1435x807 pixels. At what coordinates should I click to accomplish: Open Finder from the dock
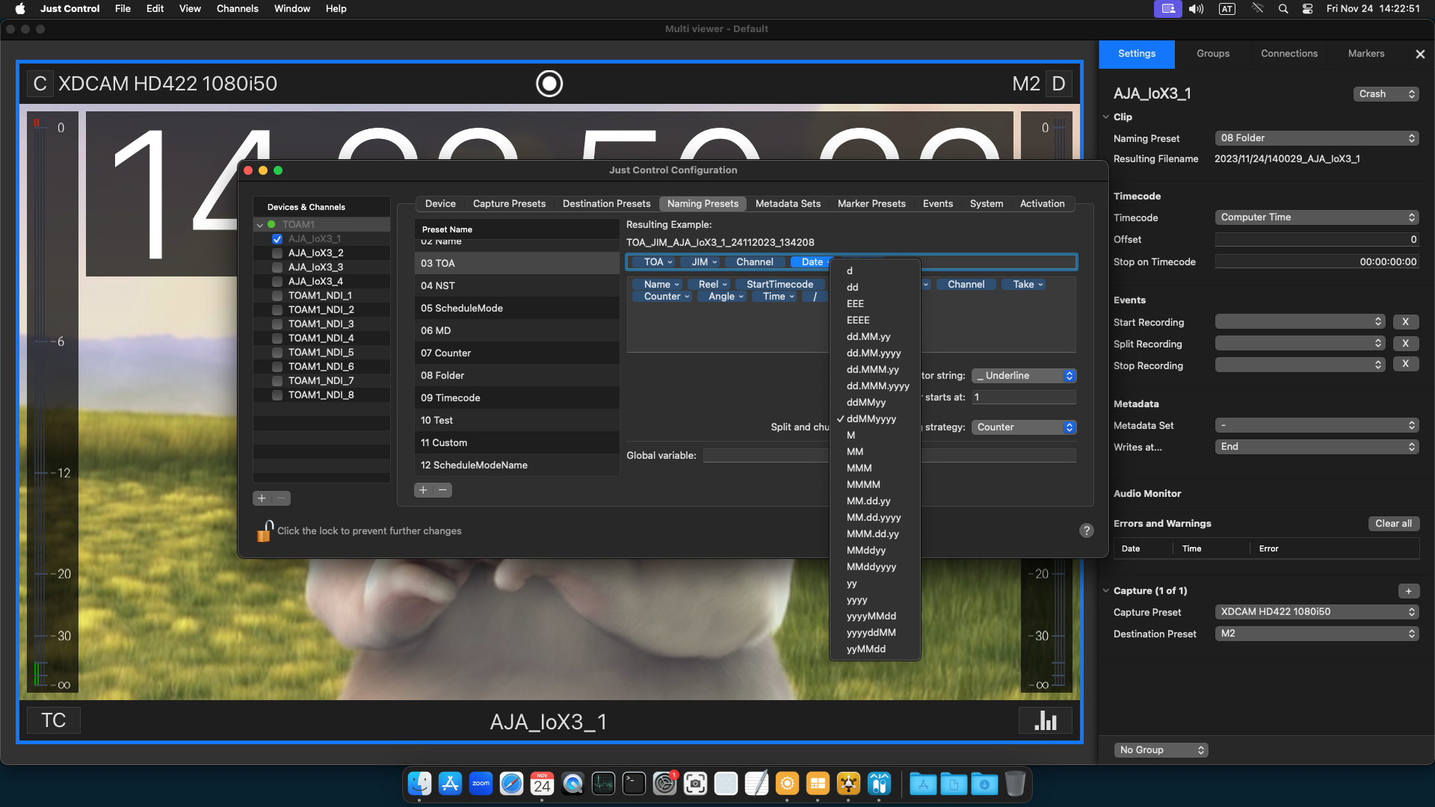[x=419, y=783]
